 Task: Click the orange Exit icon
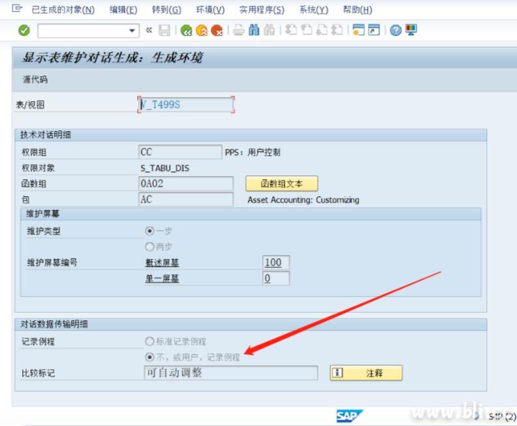(202, 30)
